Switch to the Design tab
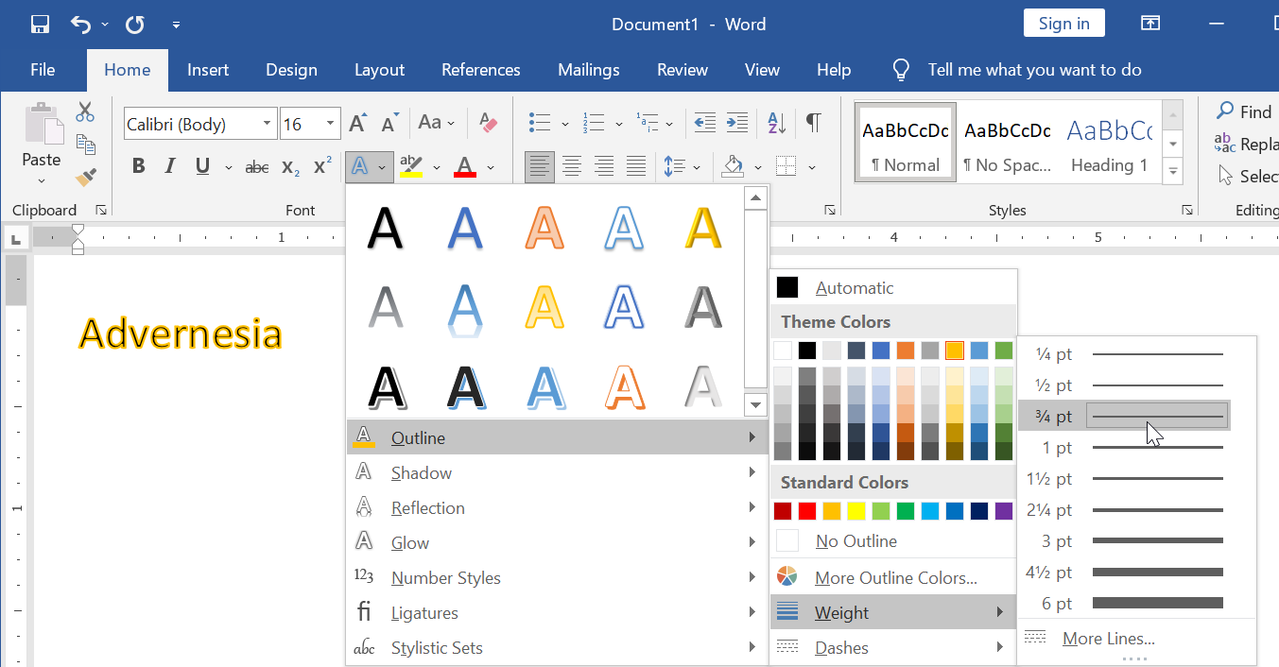The width and height of the screenshot is (1279, 667). click(x=291, y=70)
